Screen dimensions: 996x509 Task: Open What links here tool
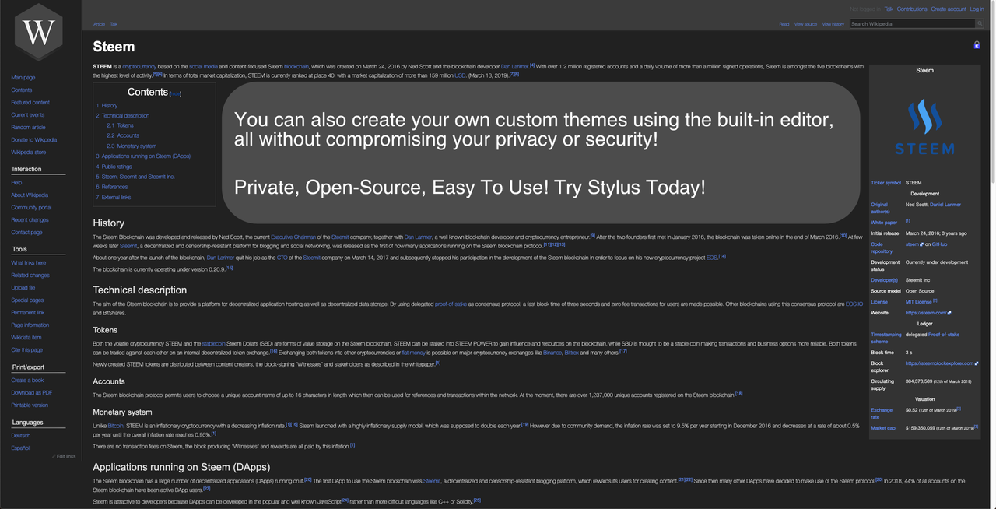(28, 263)
